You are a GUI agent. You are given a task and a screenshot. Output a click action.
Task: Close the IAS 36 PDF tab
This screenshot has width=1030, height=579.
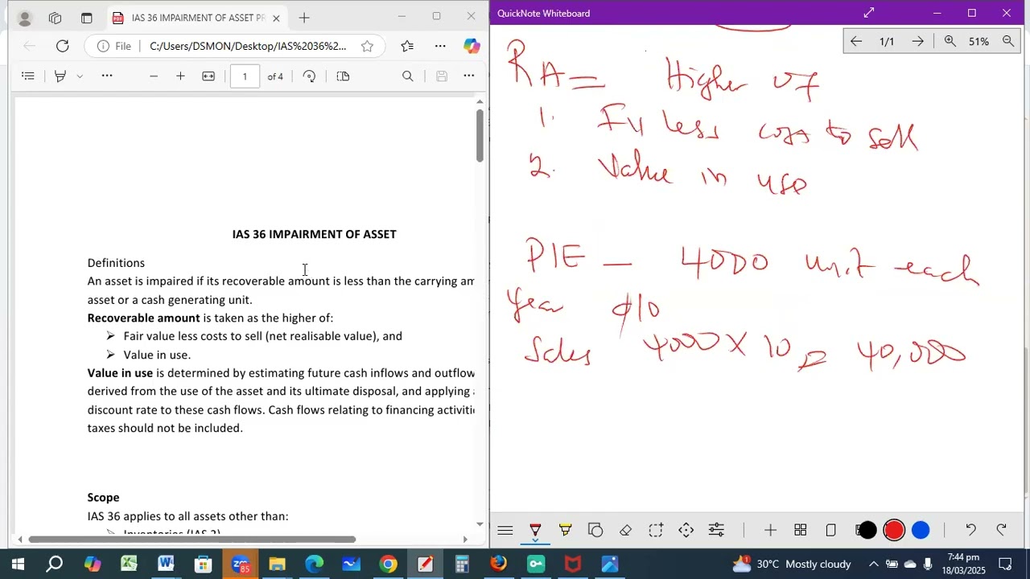[276, 18]
